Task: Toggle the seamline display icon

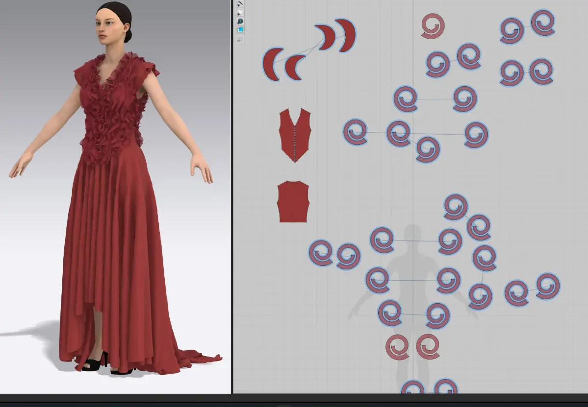Action: [240, 4]
